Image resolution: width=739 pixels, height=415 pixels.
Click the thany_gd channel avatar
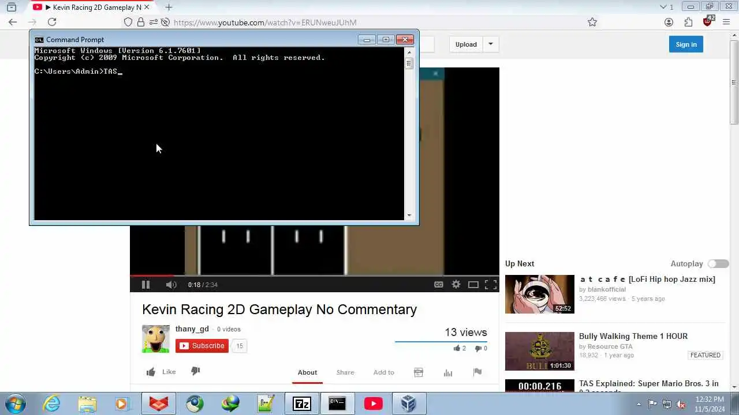tap(156, 339)
